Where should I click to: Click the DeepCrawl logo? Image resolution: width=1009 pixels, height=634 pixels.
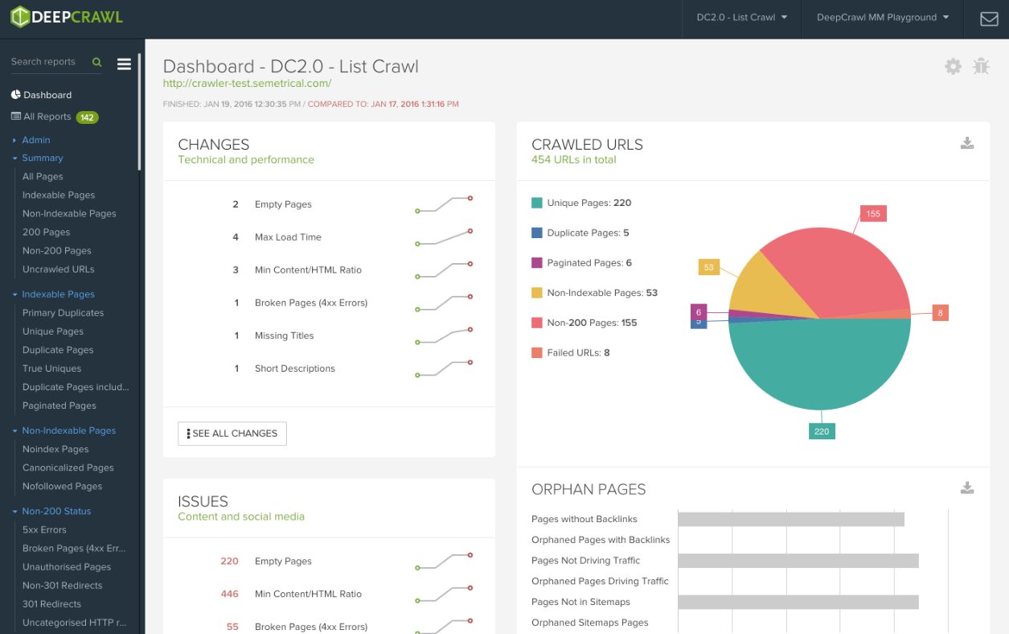point(68,17)
